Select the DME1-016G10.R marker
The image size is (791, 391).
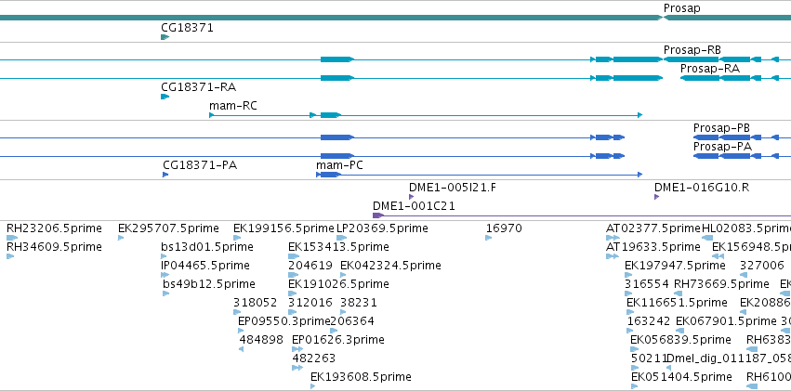pyautogui.click(x=656, y=197)
